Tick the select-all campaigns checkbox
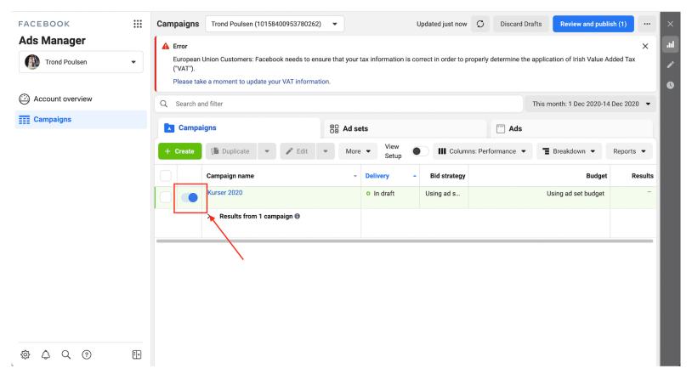Image resolution: width=692 pixels, height=391 pixels. (166, 176)
